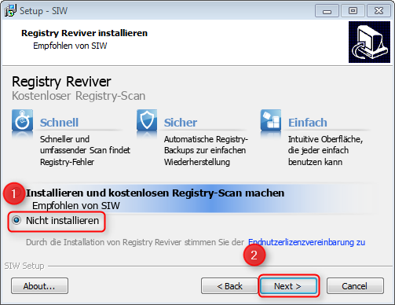Click the Schnell stopwatch icon
395x305 pixels.
[22, 120]
